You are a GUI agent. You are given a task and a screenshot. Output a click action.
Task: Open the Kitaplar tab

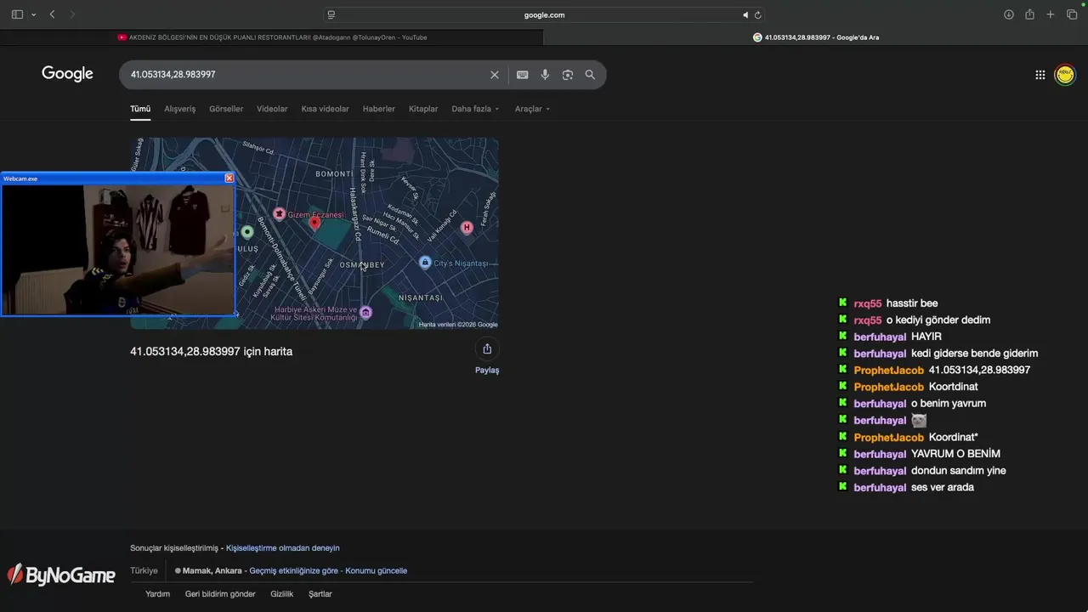[x=423, y=109]
